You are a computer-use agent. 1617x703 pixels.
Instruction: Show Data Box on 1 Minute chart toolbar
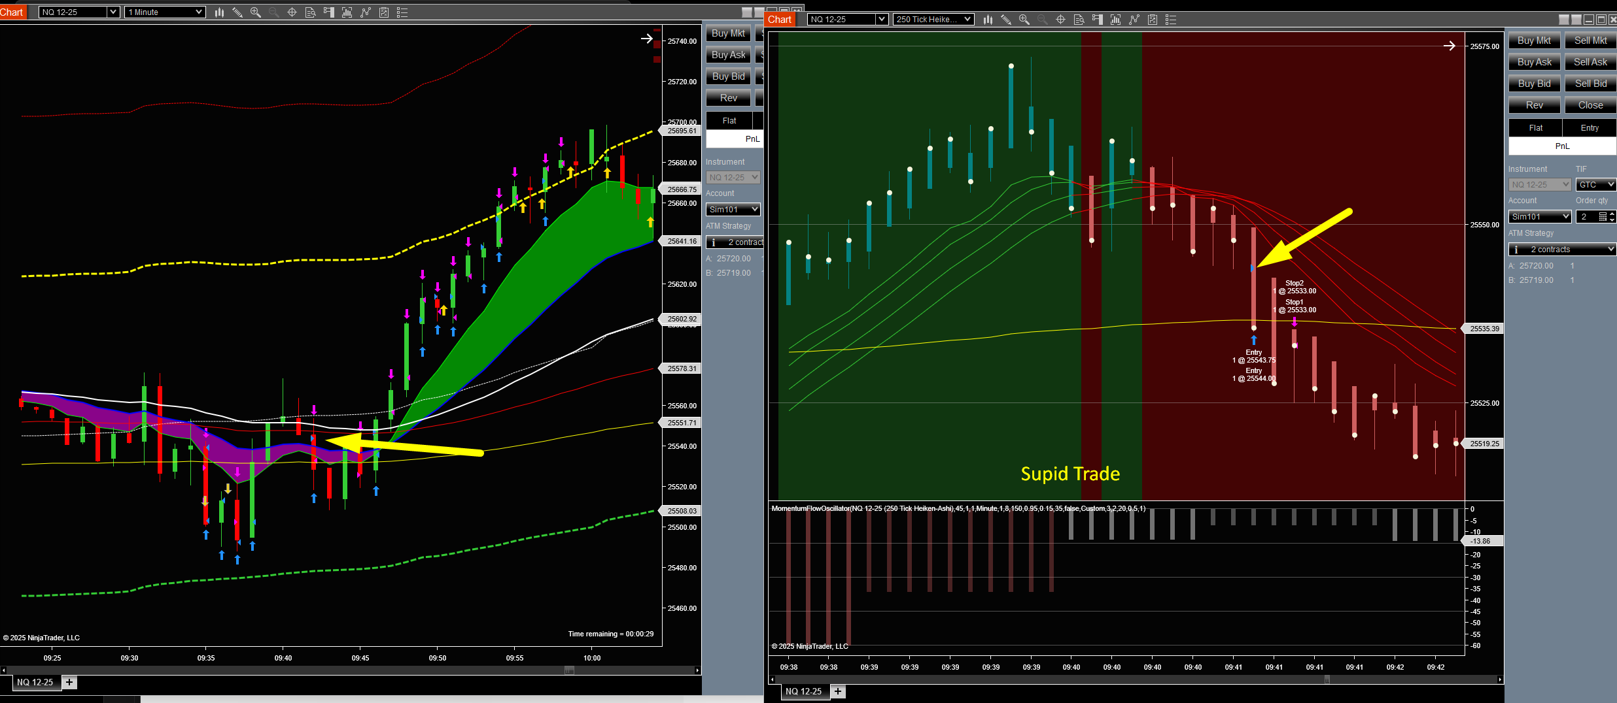click(311, 12)
